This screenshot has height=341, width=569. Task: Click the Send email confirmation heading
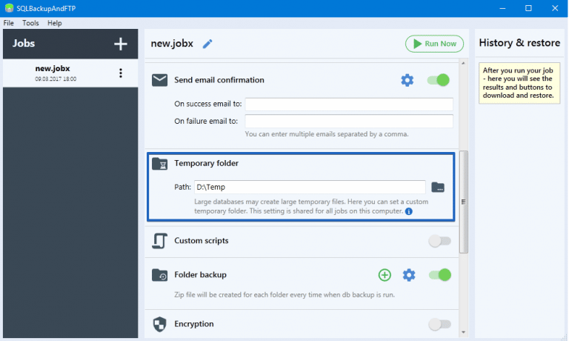click(219, 80)
